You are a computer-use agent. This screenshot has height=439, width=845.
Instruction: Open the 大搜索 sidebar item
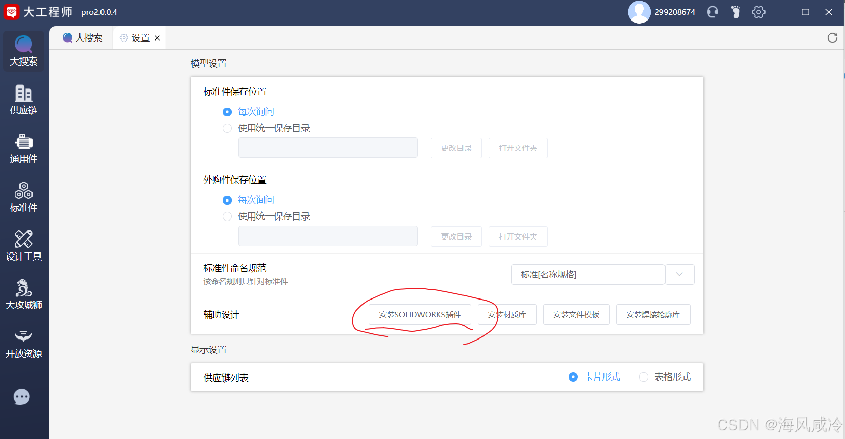pyautogui.click(x=24, y=51)
